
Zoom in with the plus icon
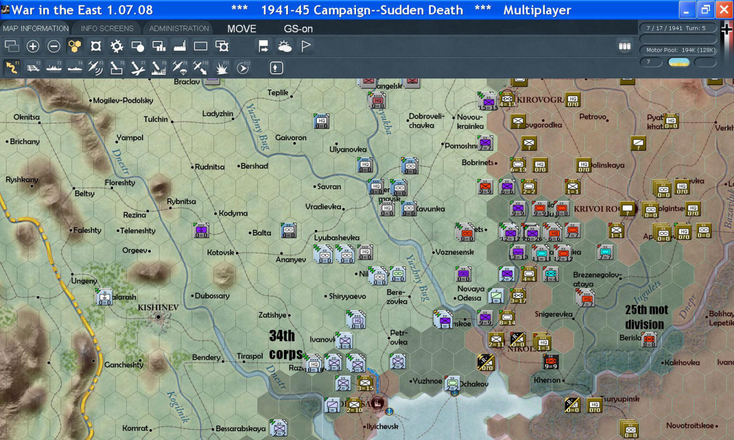pyautogui.click(x=33, y=46)
